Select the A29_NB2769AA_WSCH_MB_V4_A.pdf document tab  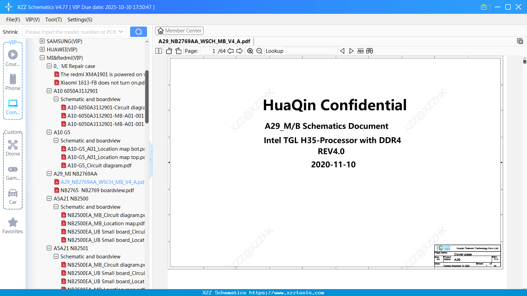(204, 41)
